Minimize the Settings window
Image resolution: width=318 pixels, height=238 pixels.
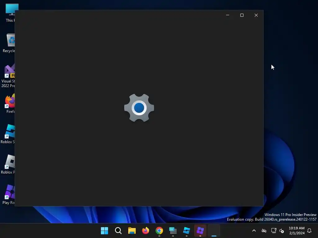tap(228, 15)
